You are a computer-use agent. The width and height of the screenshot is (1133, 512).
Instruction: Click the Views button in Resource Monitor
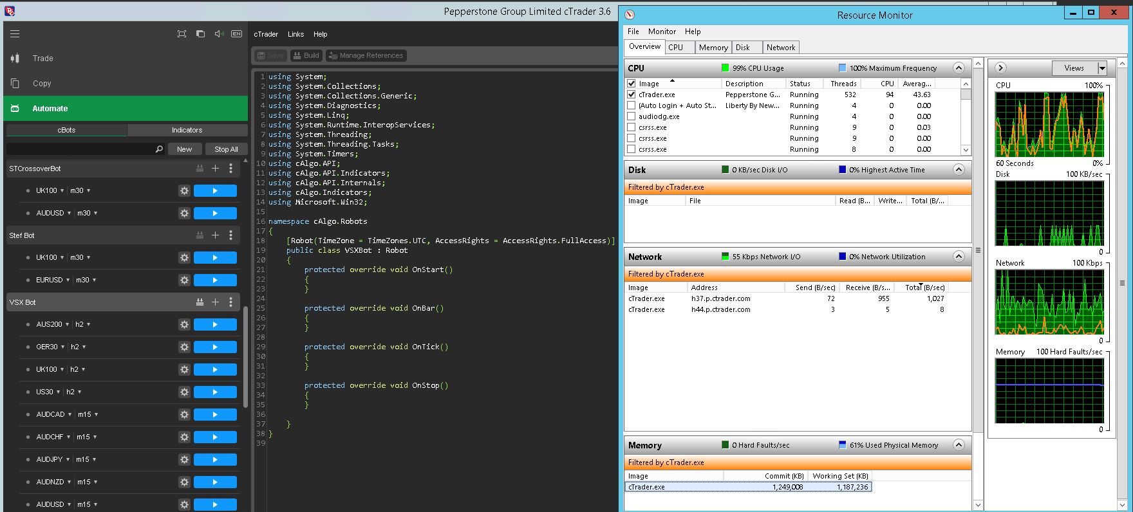[x=1074, y=68]
